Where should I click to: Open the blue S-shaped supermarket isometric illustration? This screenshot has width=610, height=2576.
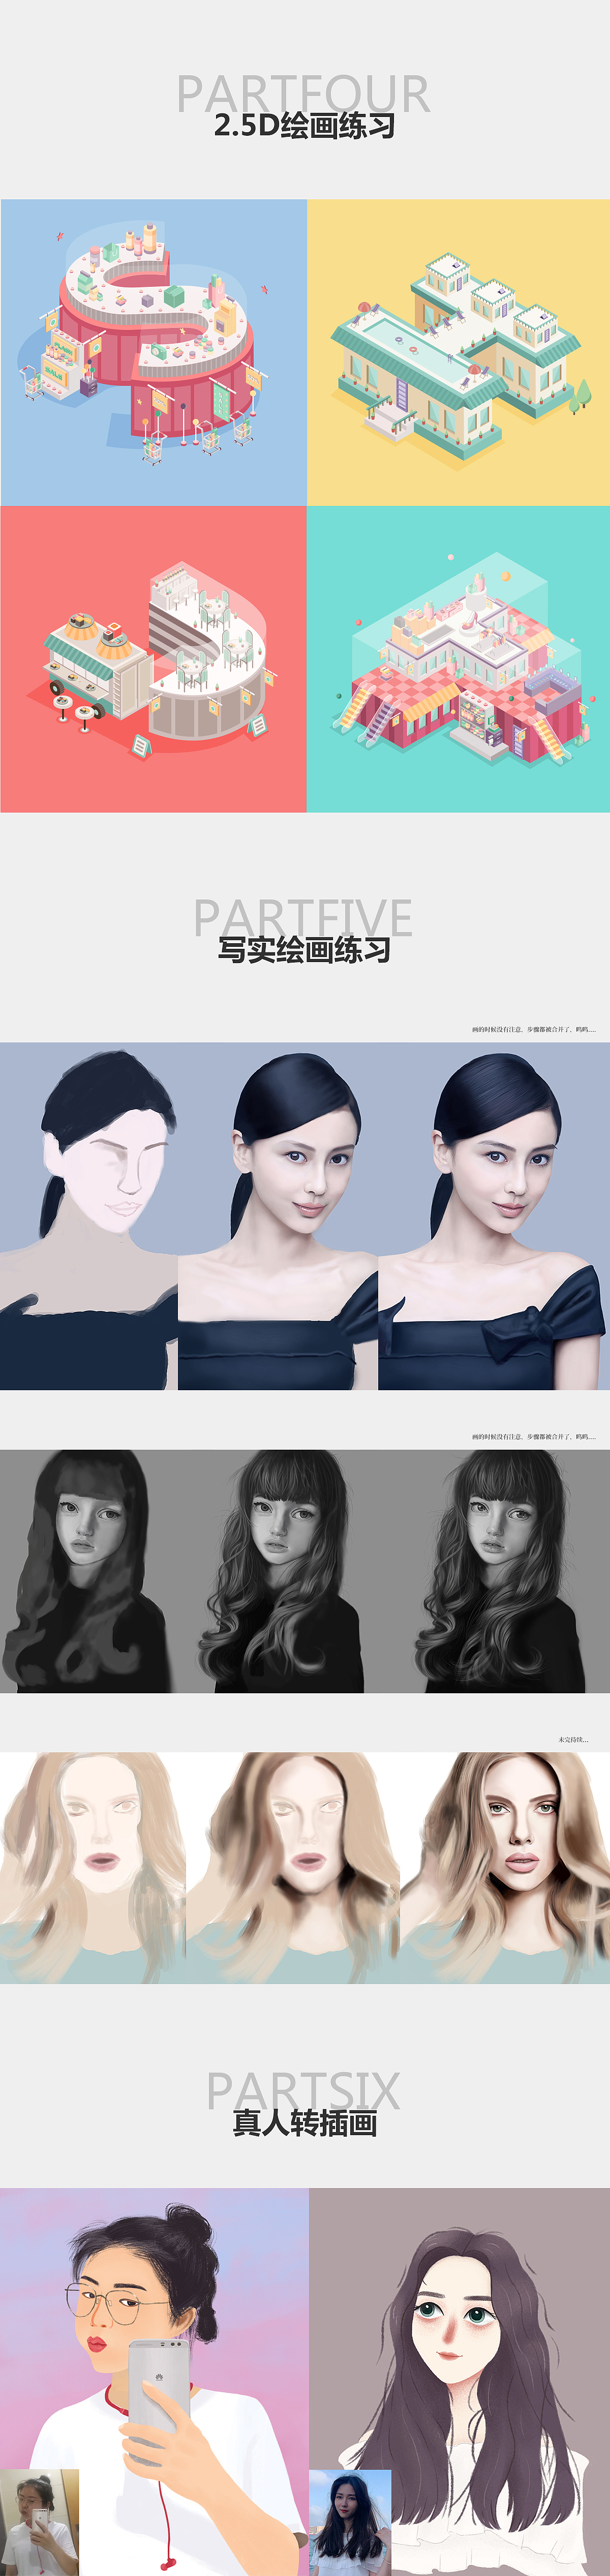click(x=153, y=352)
